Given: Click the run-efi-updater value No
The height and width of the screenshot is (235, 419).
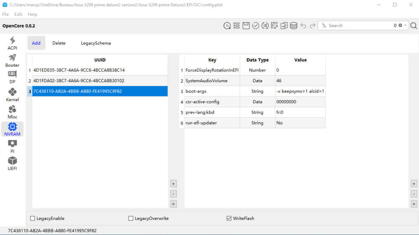Looking at the screenshot, I should pos(300,123).
